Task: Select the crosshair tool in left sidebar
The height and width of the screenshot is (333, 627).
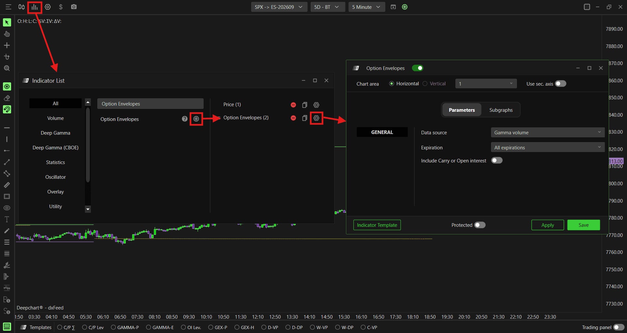Action: pos(7,45)
